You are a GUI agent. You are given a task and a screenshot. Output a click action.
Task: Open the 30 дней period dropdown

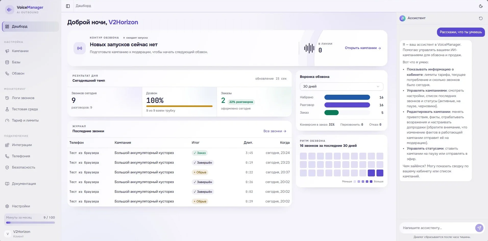tap(341, 87)
